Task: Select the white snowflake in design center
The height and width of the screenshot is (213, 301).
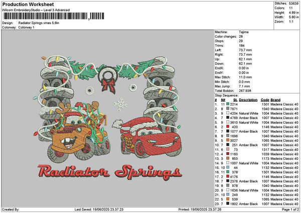Action: click(x=120, y=104)
